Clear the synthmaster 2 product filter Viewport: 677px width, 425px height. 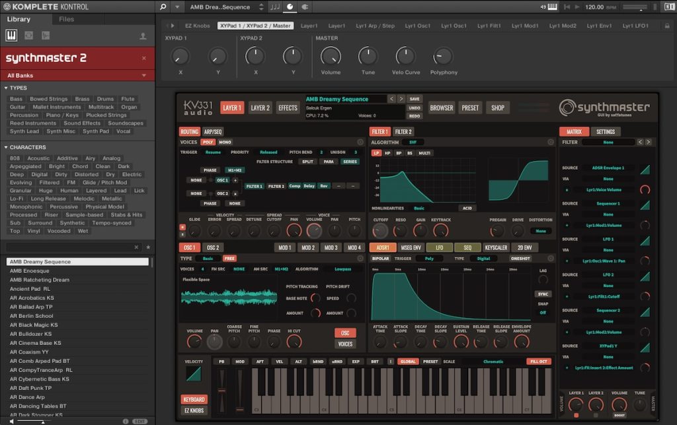pyautogui.click(x=143, y=58)
